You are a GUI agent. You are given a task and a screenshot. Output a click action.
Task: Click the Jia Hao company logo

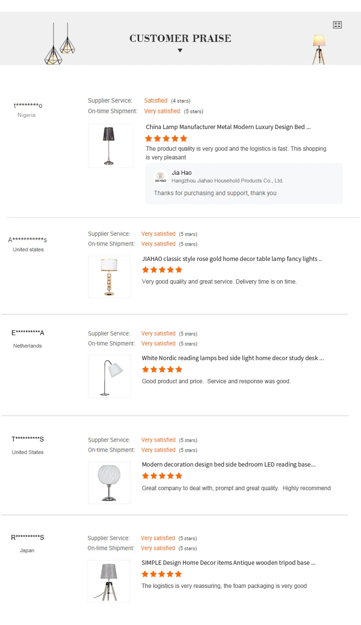[160, 177]
